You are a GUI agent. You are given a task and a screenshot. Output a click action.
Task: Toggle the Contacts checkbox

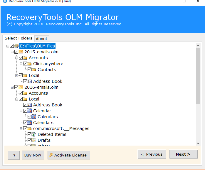(x=30, y=69)
